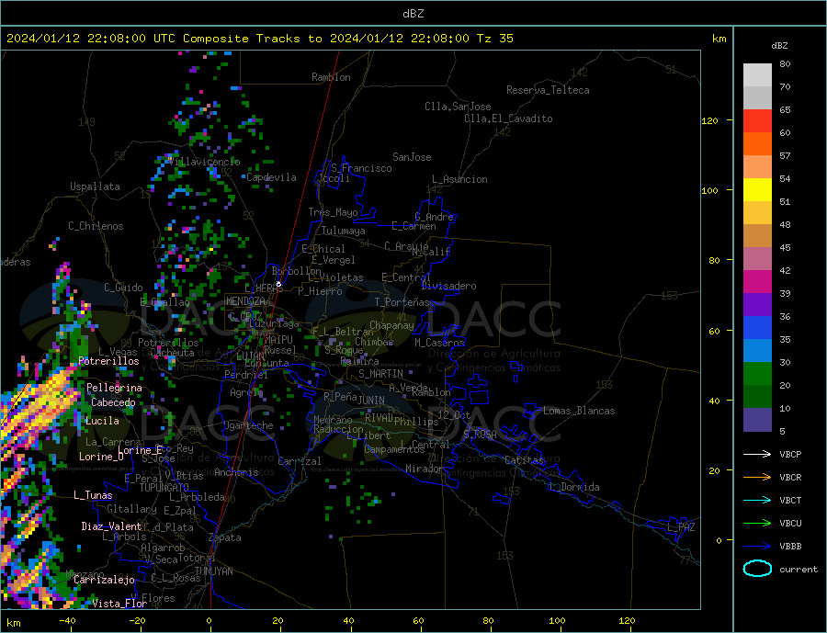Click the 'T_Porteñas' label
The width and height of the screenshot is (827, 633).
402,302
